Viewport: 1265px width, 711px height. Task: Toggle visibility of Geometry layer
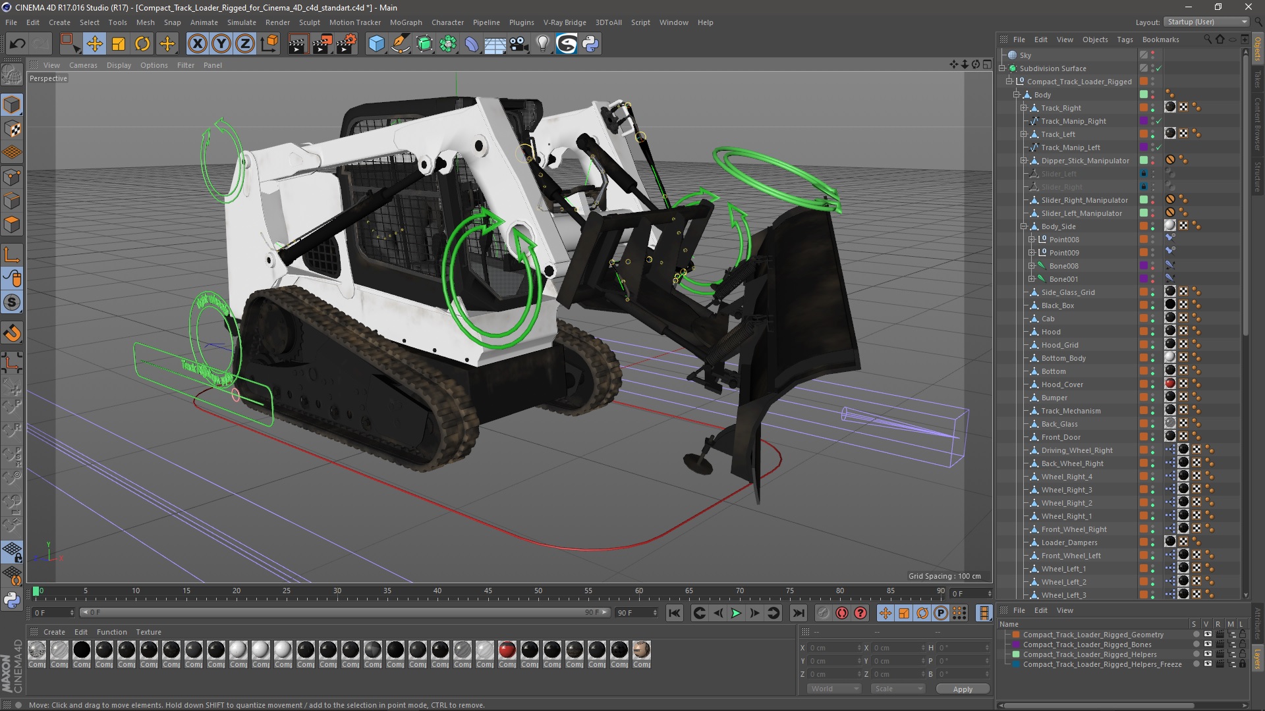[x=1208, y=635]
